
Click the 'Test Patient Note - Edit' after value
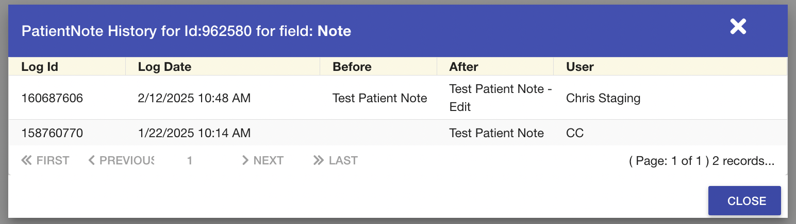[x=500, y=98]
